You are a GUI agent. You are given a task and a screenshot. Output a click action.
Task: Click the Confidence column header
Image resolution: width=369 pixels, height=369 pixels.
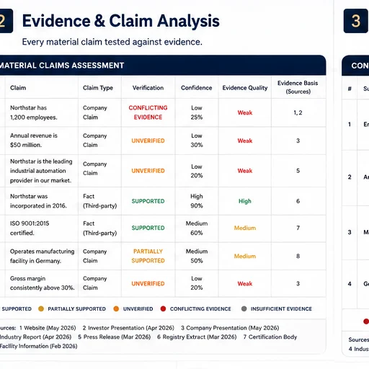point(197,88)
